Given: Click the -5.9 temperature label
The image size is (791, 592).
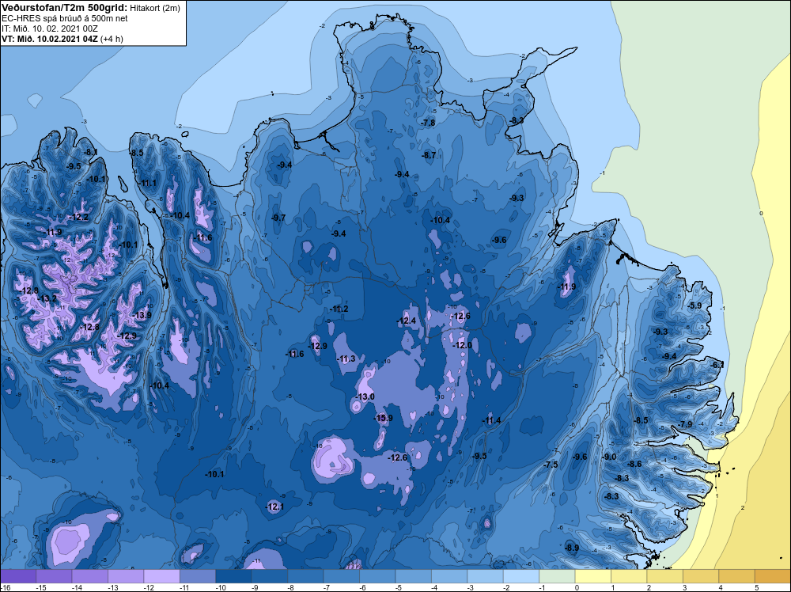Looking at the screenshot, I should pyautogui.click(x=694, y=305).
